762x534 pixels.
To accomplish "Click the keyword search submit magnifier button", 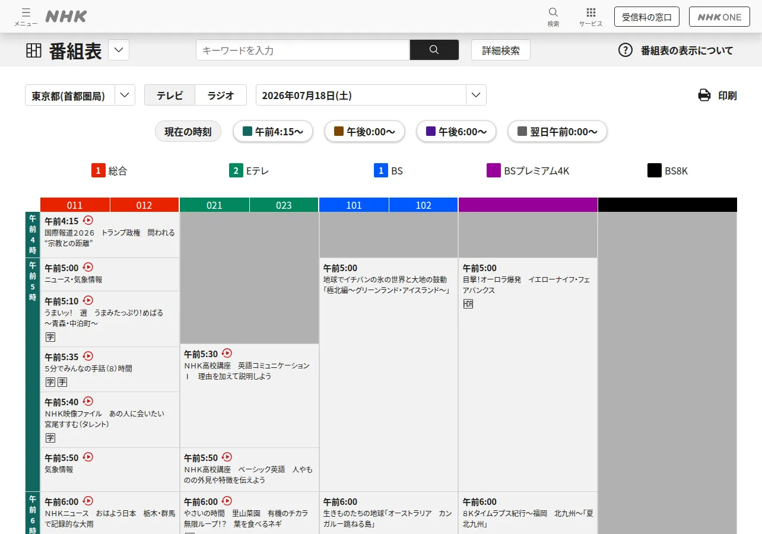I will point(434,50).
